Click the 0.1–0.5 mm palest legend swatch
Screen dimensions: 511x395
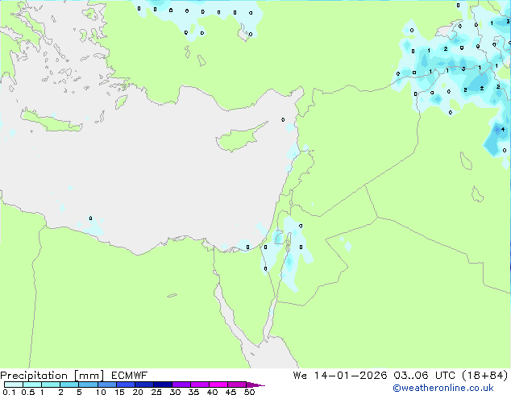tap(14, 385)
